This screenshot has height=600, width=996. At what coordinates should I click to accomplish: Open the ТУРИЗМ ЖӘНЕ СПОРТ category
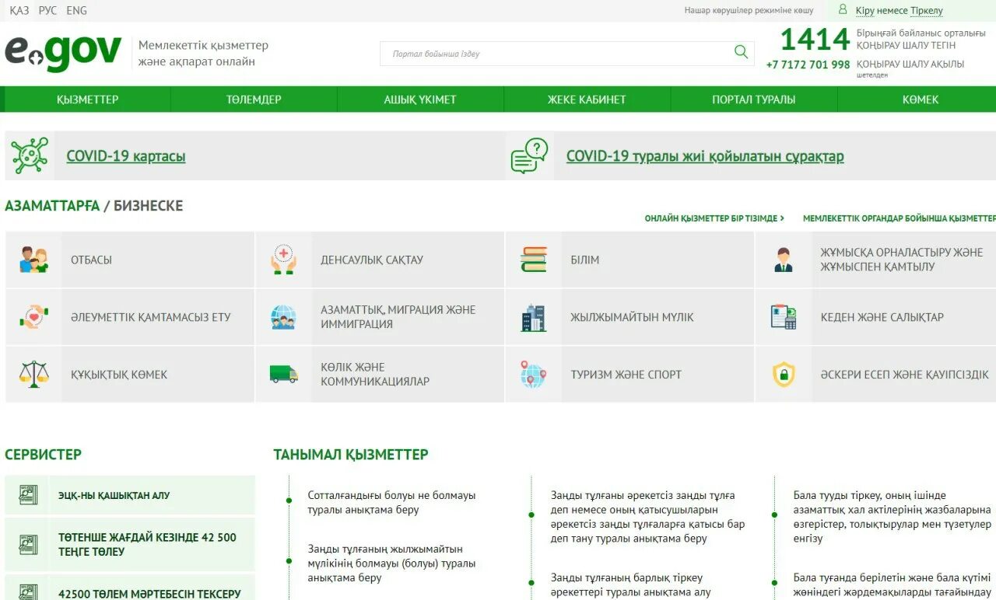(630, 375)
